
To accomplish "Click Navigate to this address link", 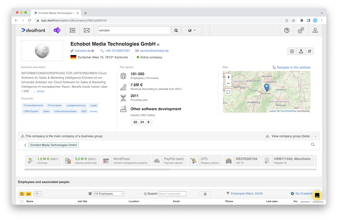I will 293,67.
